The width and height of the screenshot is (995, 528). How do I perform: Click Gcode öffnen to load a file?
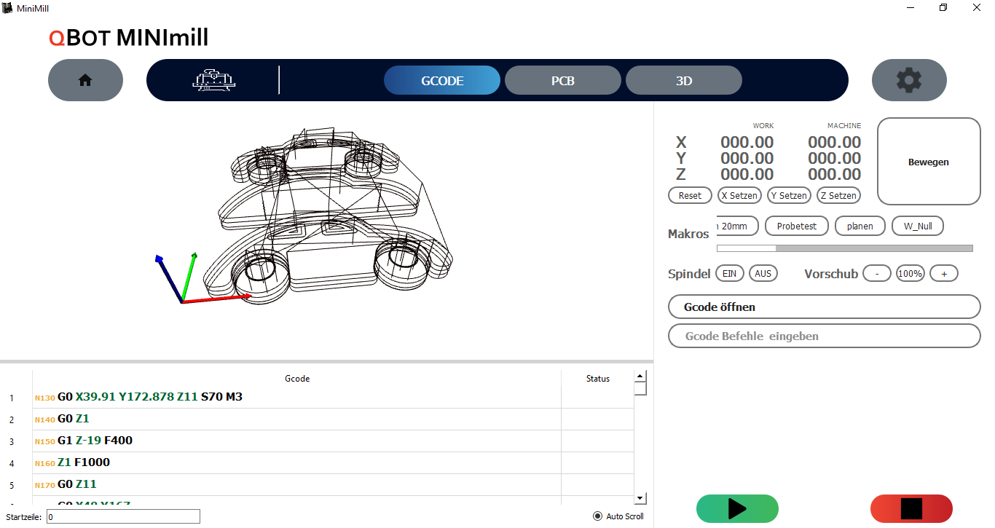825,307
